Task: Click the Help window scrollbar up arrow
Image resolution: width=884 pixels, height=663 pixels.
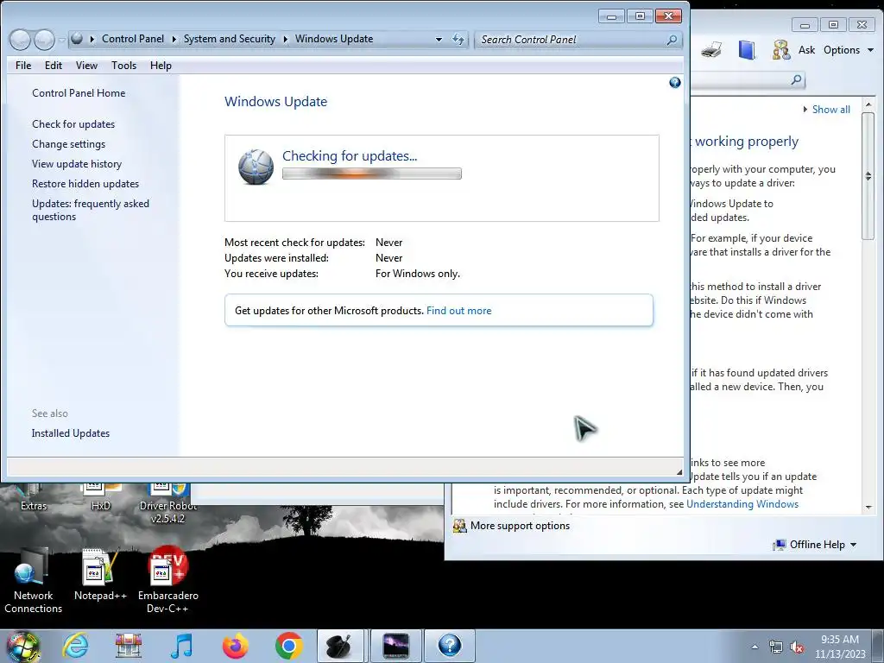Action: (x=868, y=104)
